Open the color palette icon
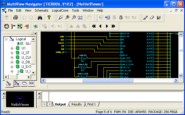The height and width of the screenshot is (115, 185). coord(159,18)
